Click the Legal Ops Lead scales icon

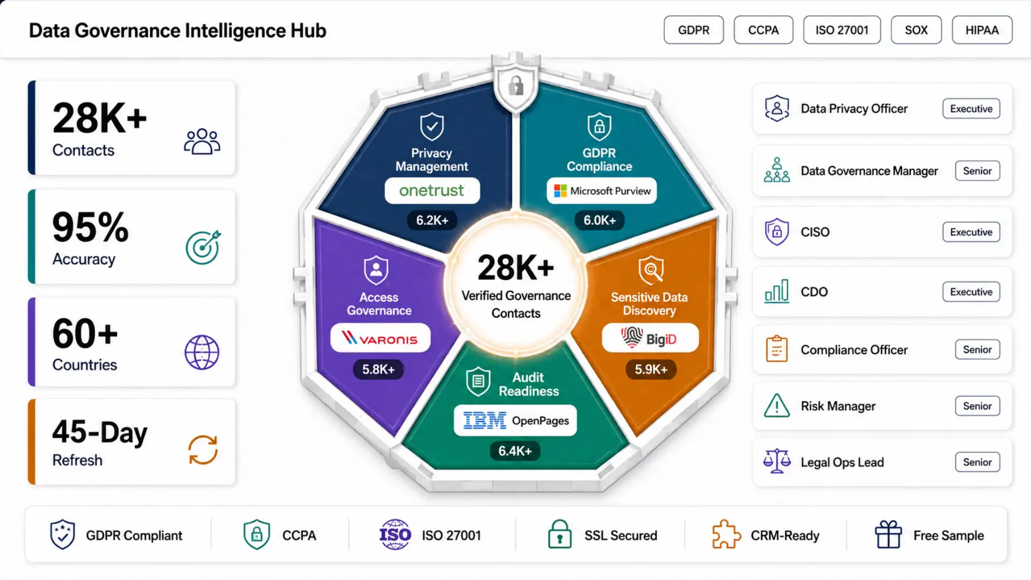coord(776,461)
